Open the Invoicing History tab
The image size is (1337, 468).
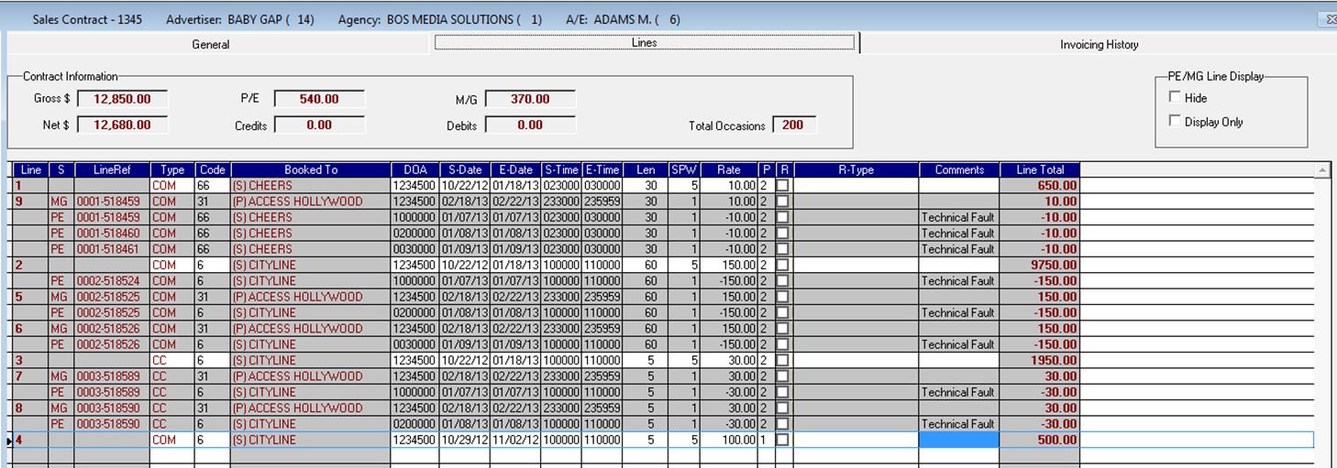1099,44
